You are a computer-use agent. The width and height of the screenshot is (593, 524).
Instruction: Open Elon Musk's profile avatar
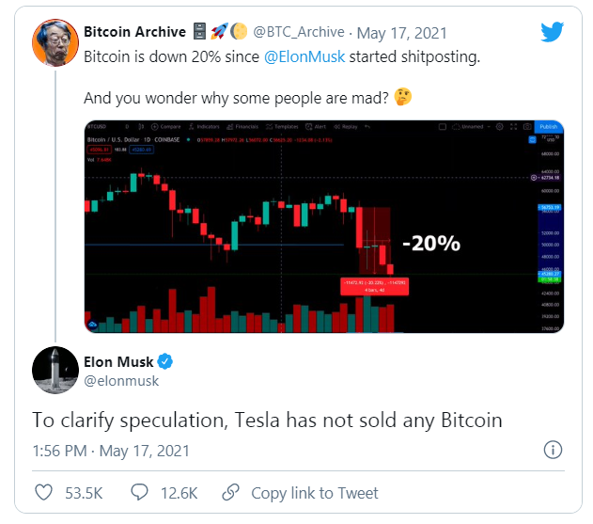[x=55, y=370]
